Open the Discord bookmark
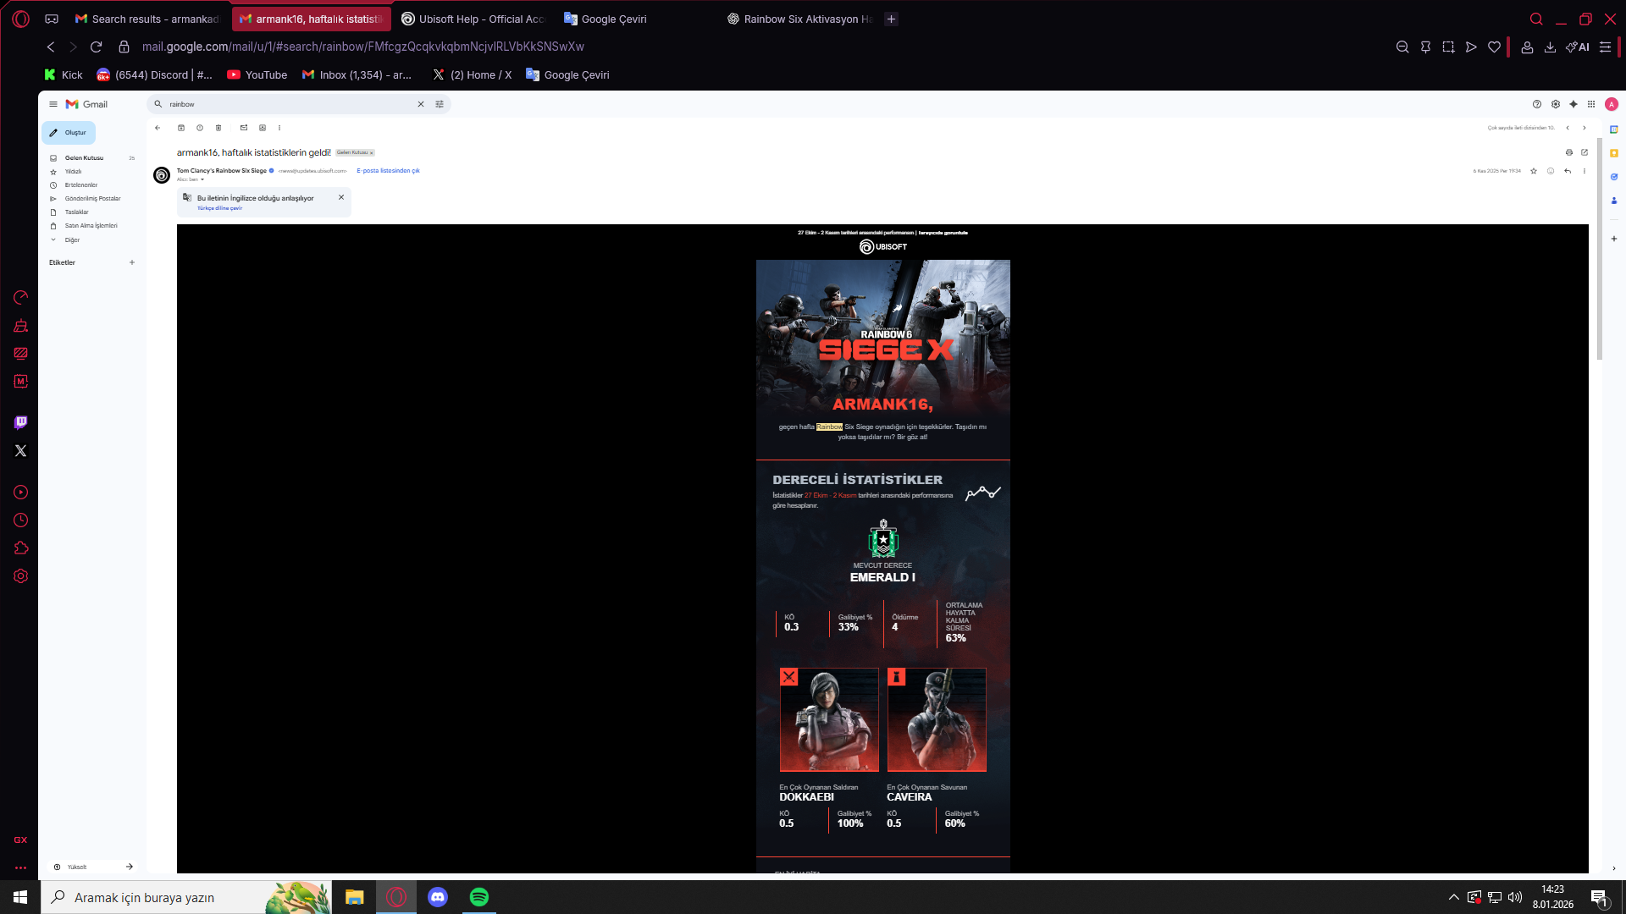1626x914 pixels. [154, 74]
